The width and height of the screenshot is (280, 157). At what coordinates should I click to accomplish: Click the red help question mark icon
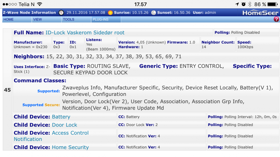point(276,19)
